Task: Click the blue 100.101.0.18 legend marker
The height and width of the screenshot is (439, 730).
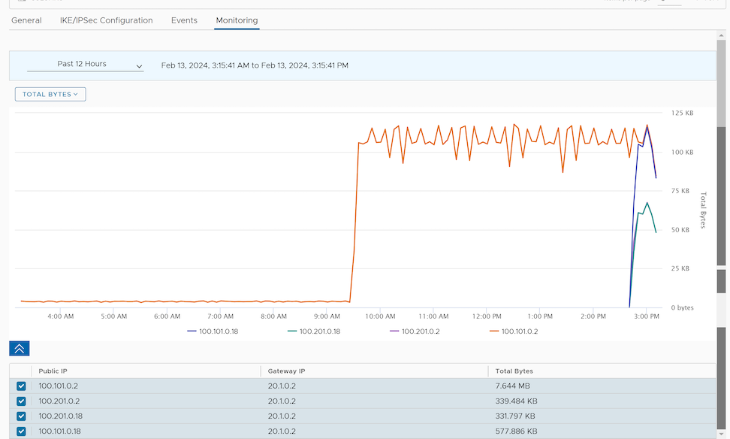Action: click(192, 332)
